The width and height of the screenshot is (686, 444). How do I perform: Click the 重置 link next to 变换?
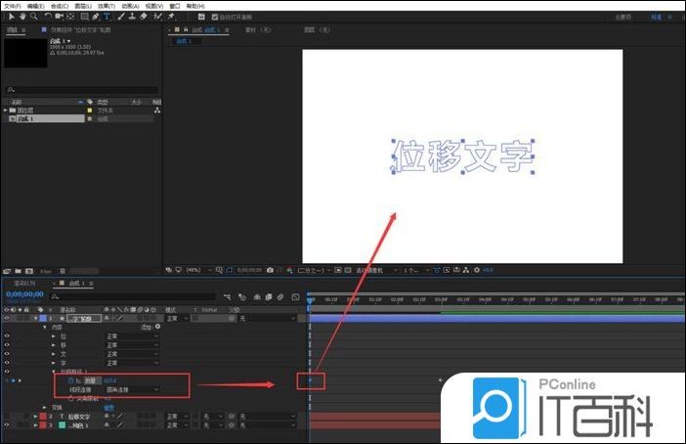point(109,407)
